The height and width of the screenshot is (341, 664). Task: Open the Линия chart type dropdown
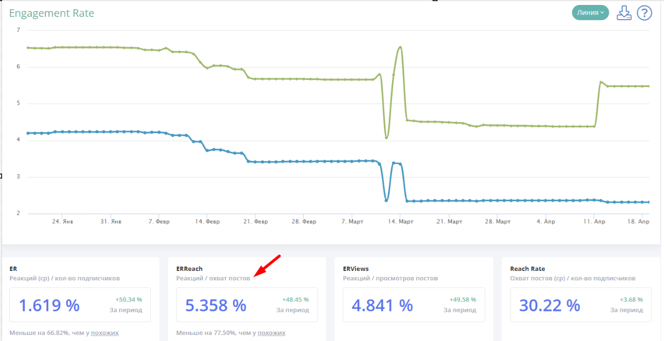coord(590,13)
